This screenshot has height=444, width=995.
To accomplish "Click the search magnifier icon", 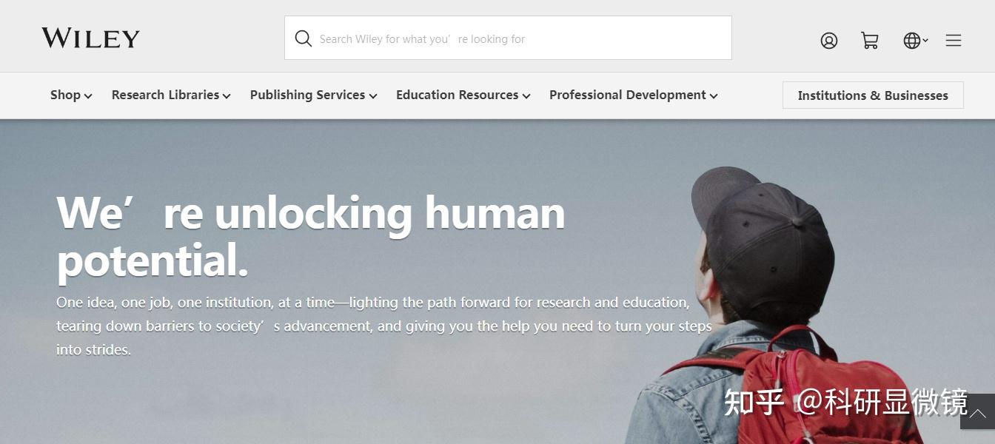I will pyautogui.click(x=303, y=38).
